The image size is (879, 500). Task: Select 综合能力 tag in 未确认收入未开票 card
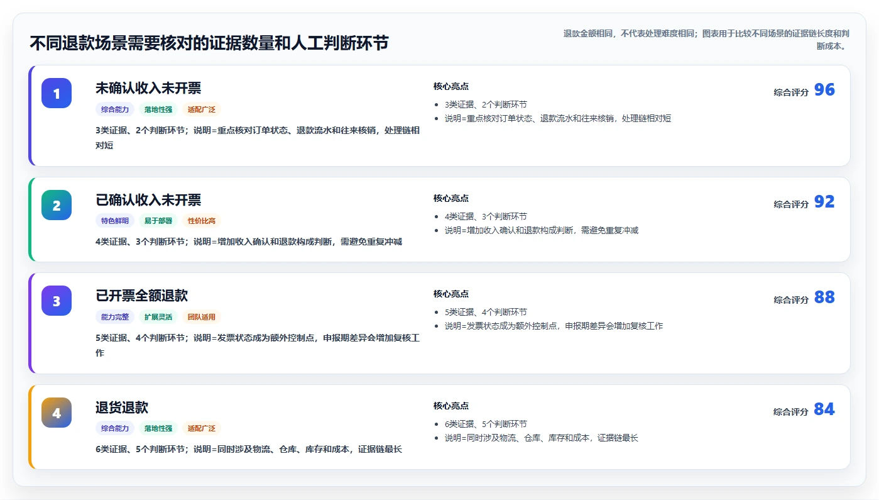(115, 109)
